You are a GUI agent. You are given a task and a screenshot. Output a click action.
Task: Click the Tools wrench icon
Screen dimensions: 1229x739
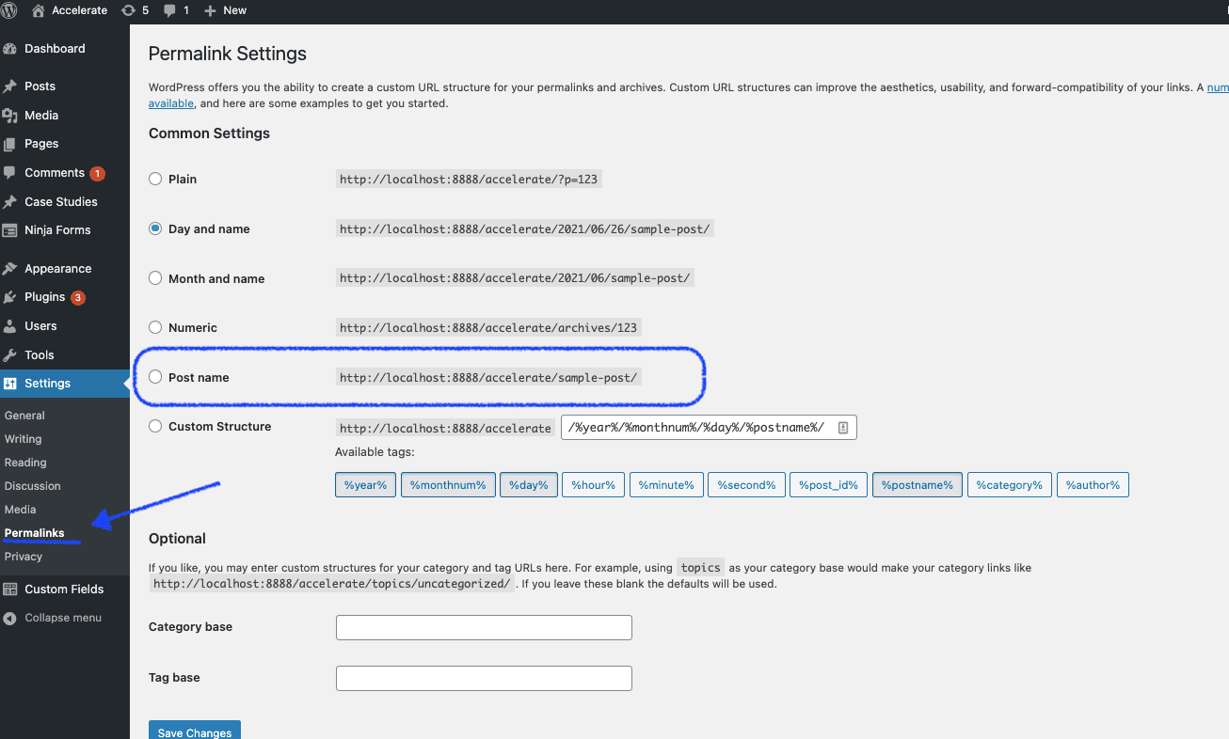[x=10, y=355]
